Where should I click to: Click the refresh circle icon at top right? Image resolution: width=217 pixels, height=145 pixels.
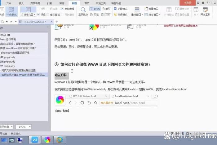(x=198, y=3)
